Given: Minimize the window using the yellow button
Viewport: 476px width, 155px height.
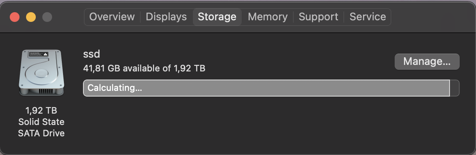Looking at the screenshot, I should [x=31, y=17].
